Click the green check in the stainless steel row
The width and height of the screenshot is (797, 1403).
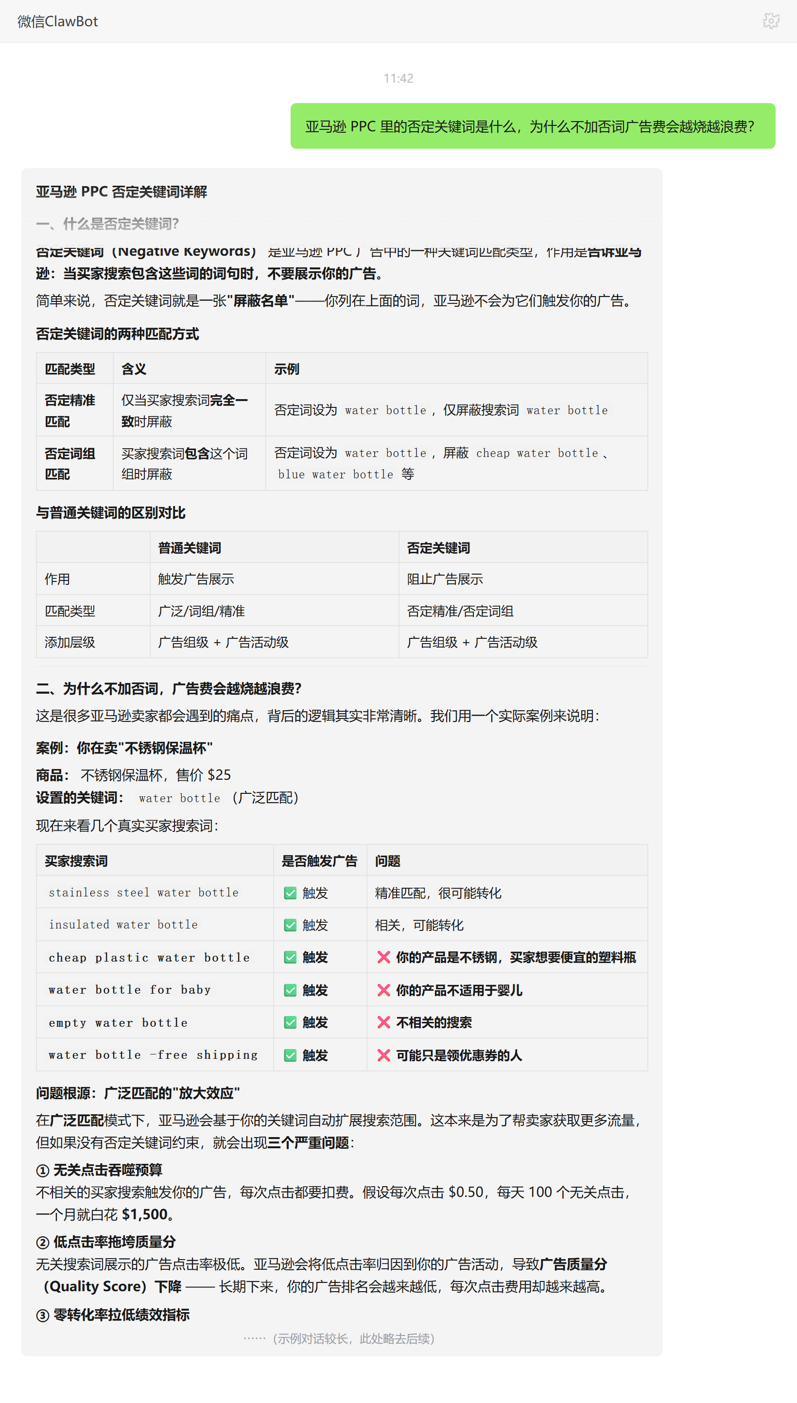pyautogui.click(x=290, y=893)
